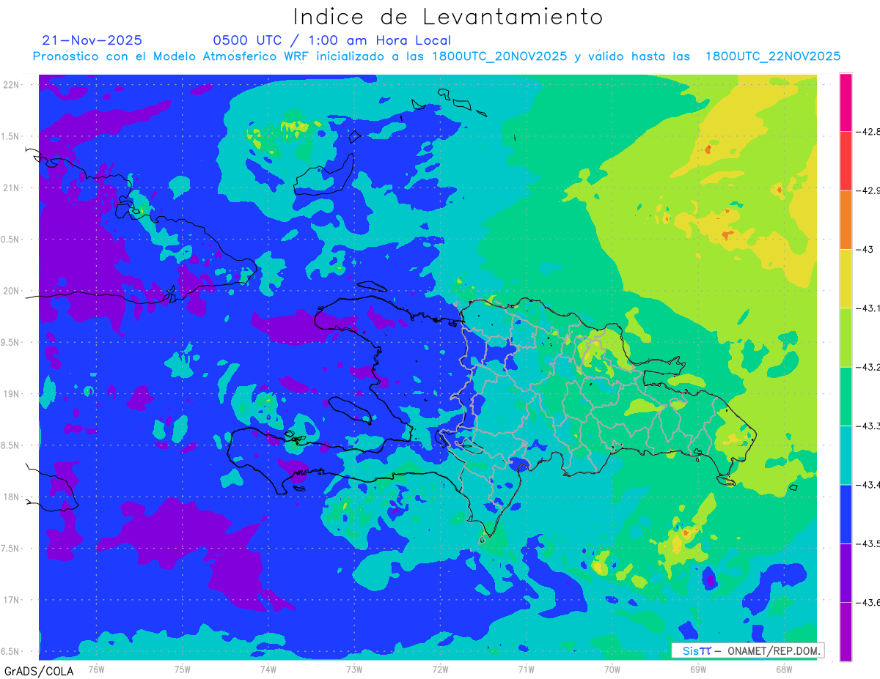Pick the orange legend band between -42.9 and -43
Image resolution: width=880 pixels, height=679 pixels.
[846, 220]
